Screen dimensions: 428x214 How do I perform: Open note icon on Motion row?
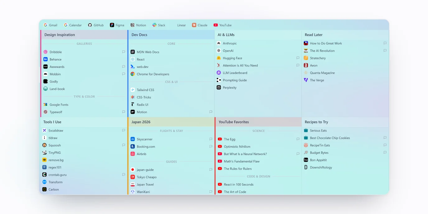211,112
